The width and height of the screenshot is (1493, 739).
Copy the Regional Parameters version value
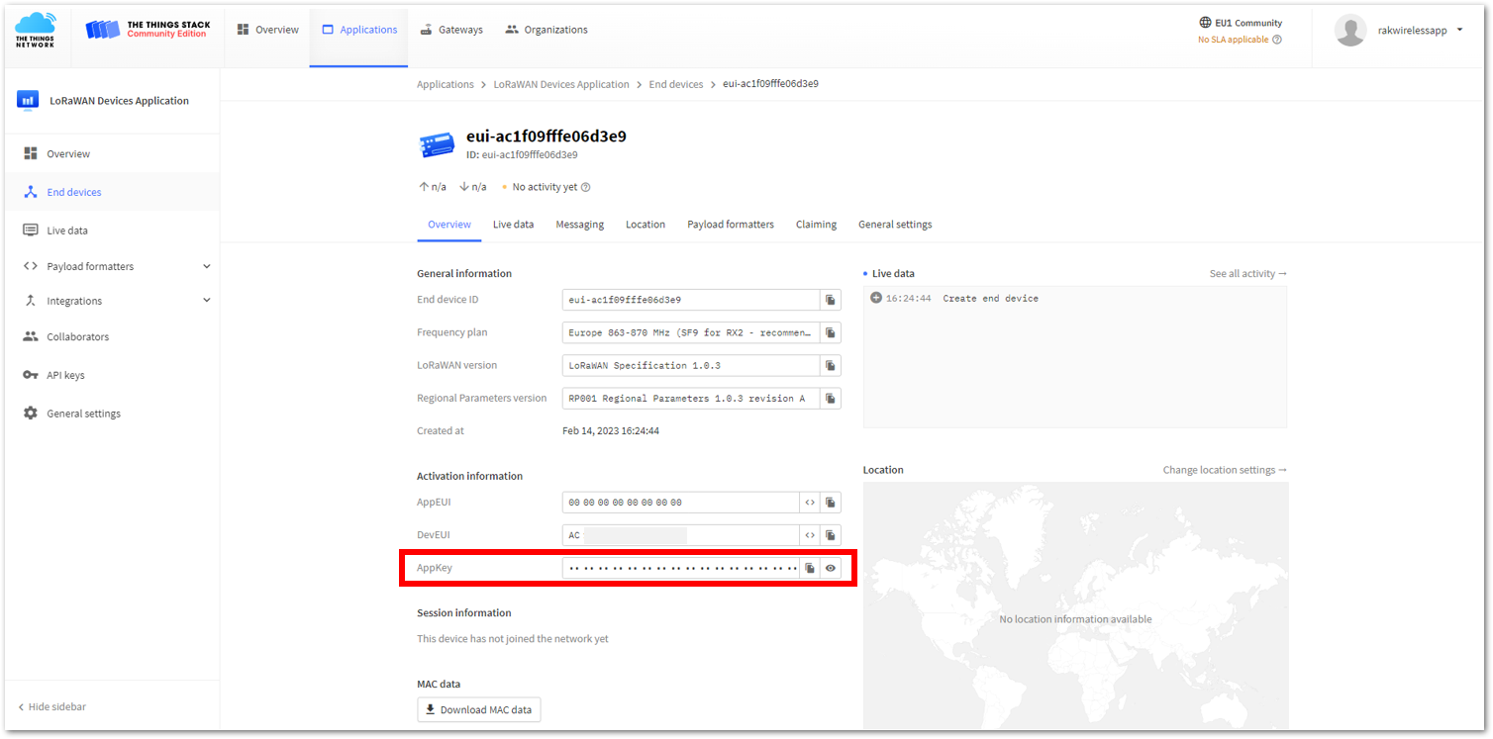831,398
